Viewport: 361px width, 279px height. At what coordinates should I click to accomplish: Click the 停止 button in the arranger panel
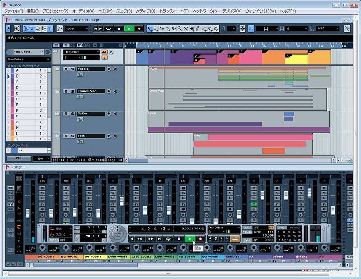coord(19,158)
